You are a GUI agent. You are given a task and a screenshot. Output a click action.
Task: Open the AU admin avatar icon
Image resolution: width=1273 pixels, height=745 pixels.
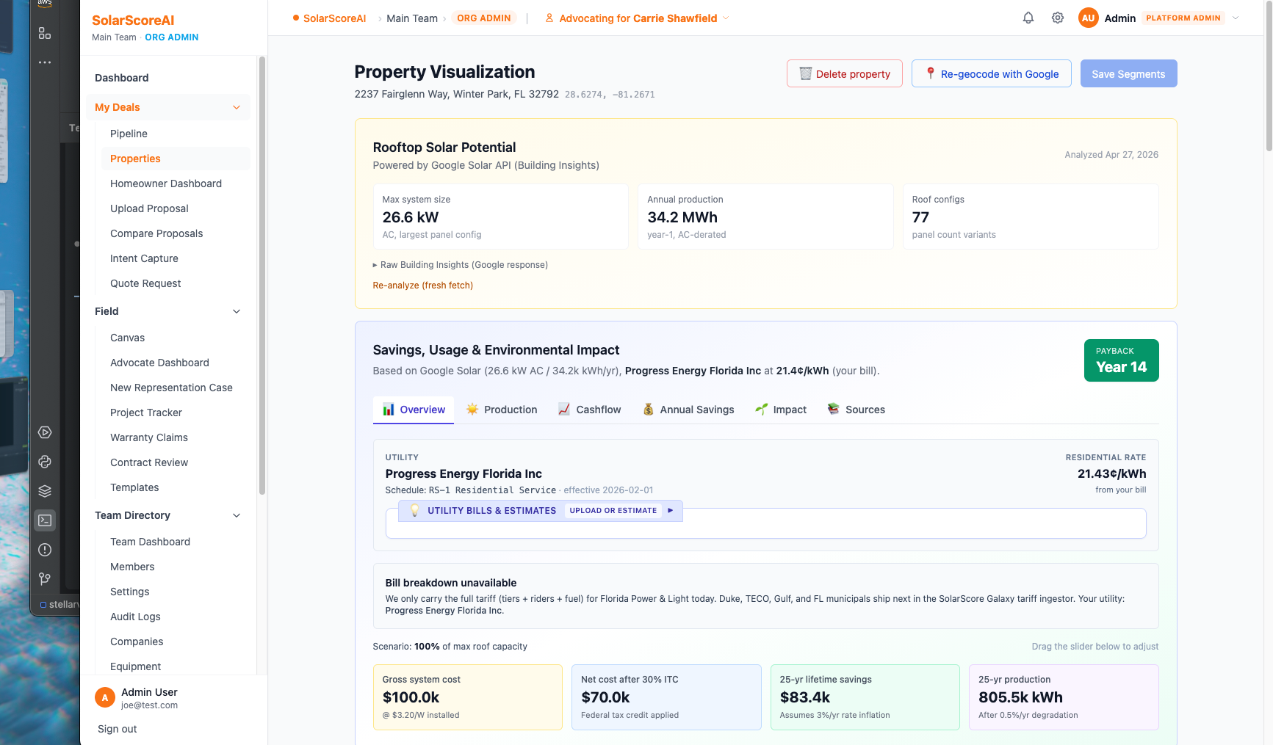1088,18
